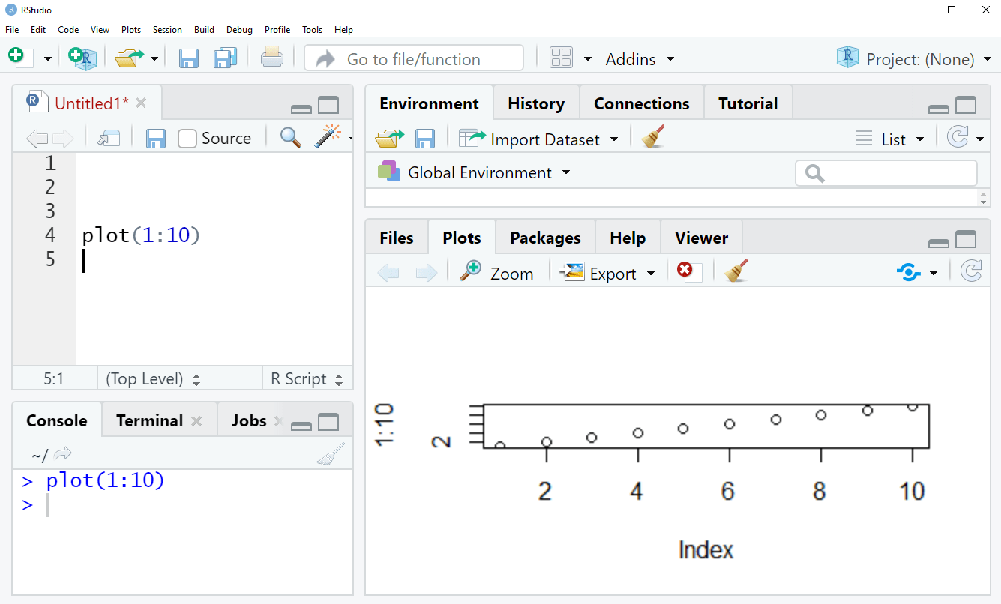Open the View menu
Screen dimensions: 1001x604
100,30
